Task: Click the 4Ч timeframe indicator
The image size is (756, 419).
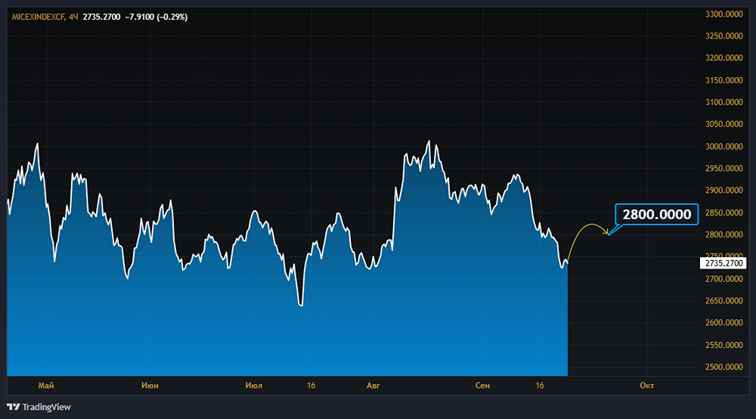Action: tap(73, 17)
